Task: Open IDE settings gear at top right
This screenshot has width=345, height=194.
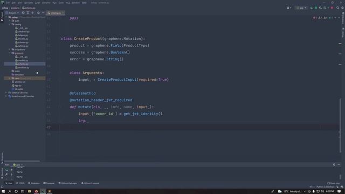Action: 342,8
